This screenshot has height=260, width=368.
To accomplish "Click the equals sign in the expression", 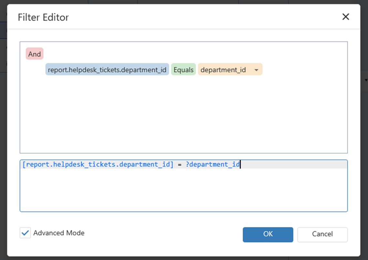I will [x=180, y=164].
